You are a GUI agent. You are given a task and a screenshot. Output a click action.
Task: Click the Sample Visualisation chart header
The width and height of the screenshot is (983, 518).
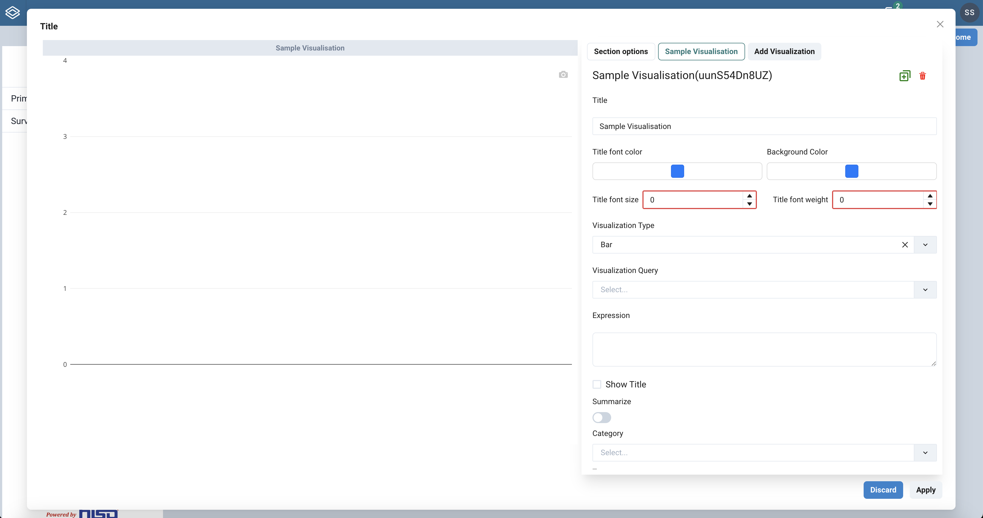310,48
